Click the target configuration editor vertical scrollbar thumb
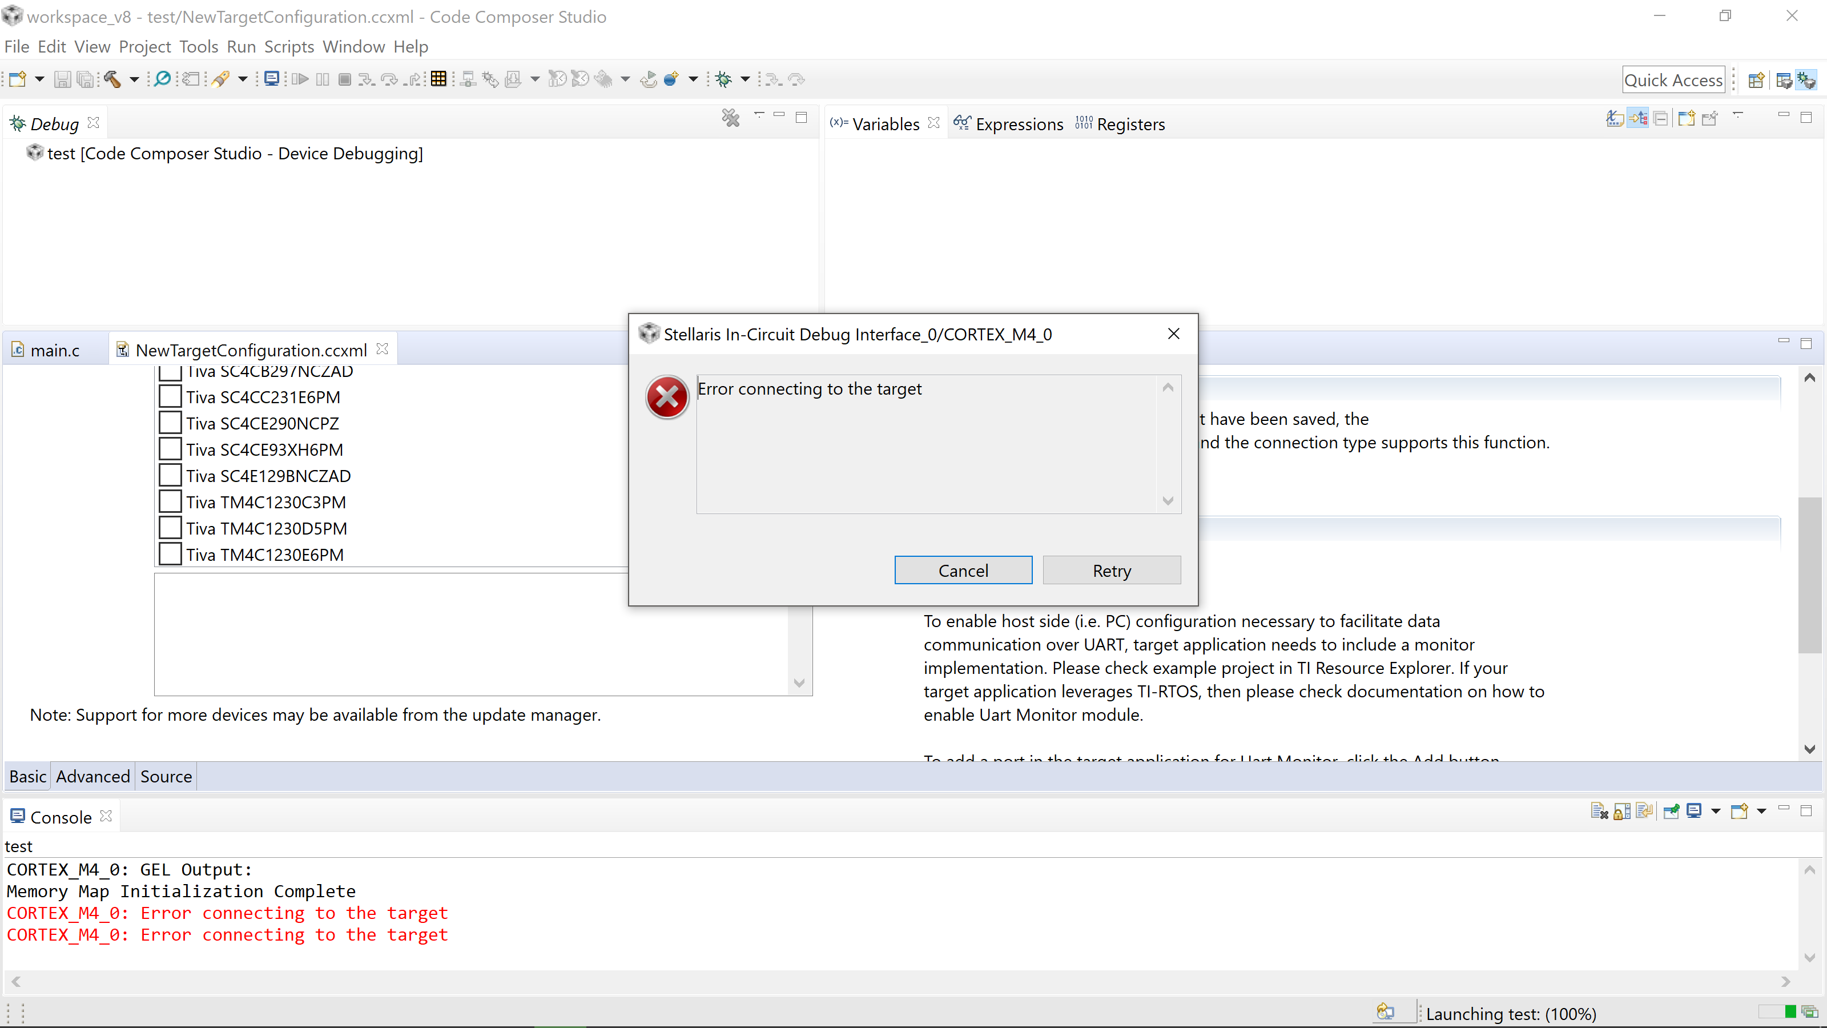This screenshot has height=1028, width=1827. coord(1809,575)
